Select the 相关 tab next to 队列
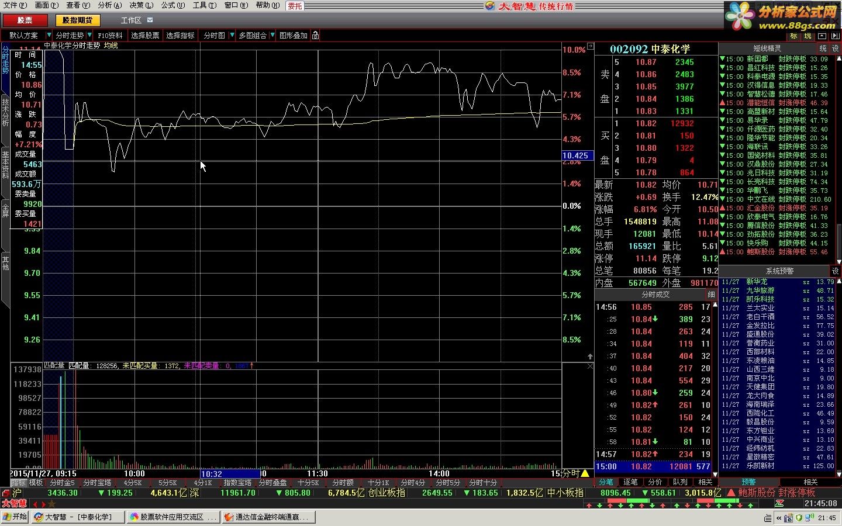Viewport: 842px width, 526px height. point(705,482)
